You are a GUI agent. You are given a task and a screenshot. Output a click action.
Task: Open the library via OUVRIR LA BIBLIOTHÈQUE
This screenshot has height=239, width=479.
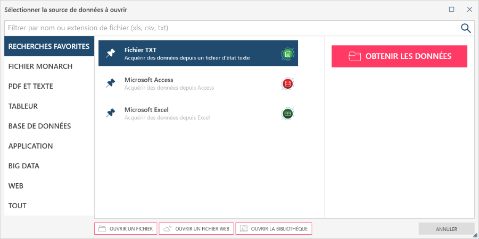274,229
